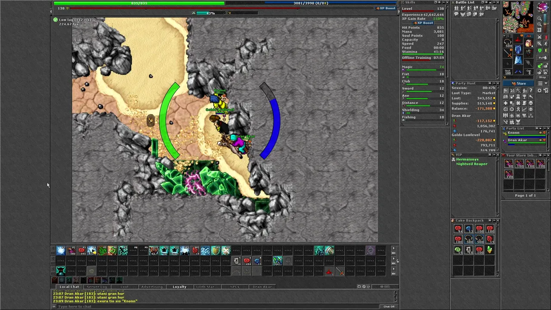Open the Loot chat tab

tap(124, 287)
